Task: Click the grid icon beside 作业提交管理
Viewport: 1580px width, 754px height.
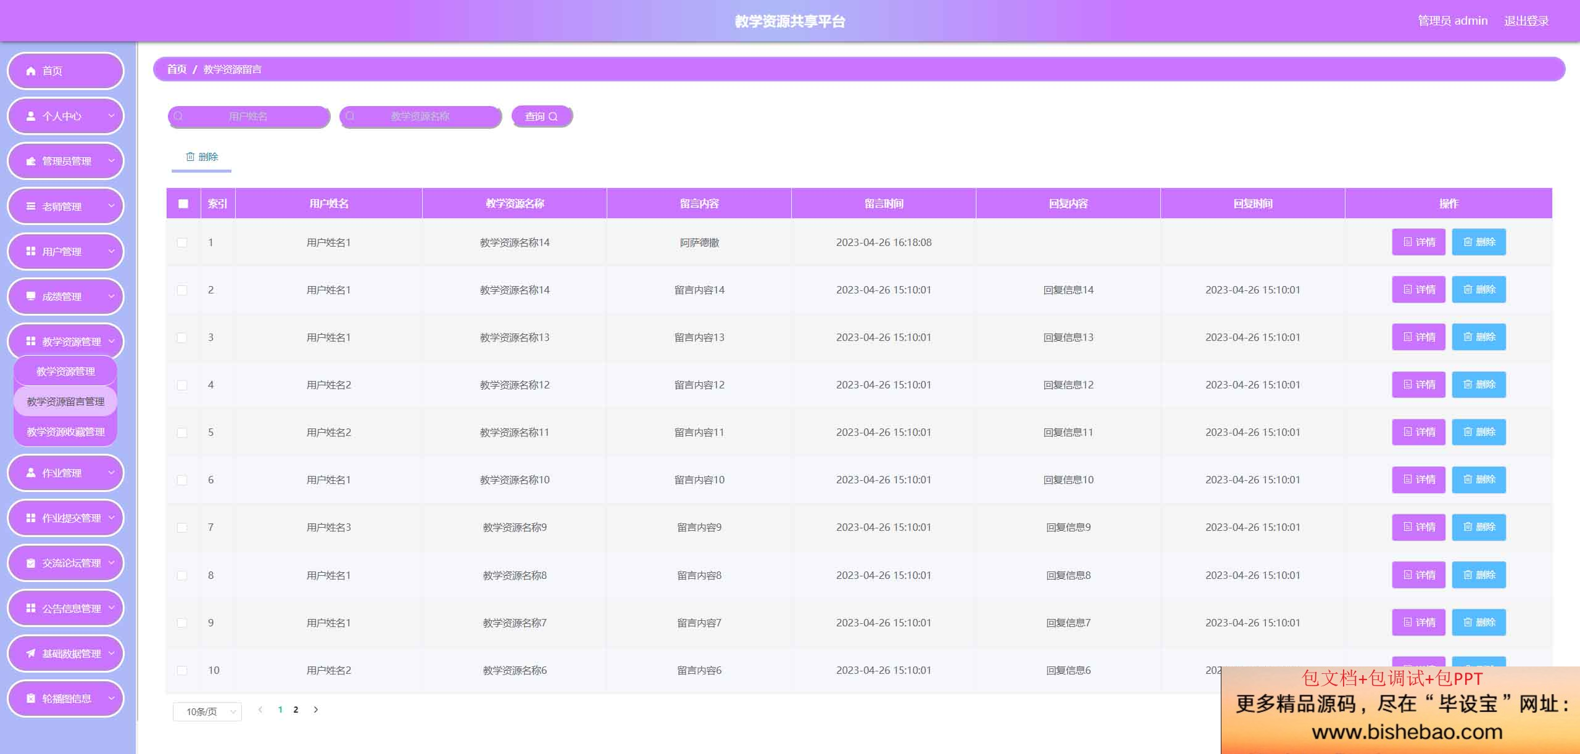Action: 30,518
